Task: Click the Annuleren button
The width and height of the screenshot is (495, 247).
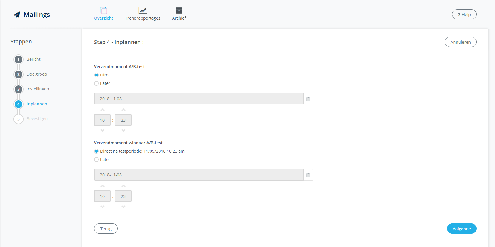Action: point(460,42)
